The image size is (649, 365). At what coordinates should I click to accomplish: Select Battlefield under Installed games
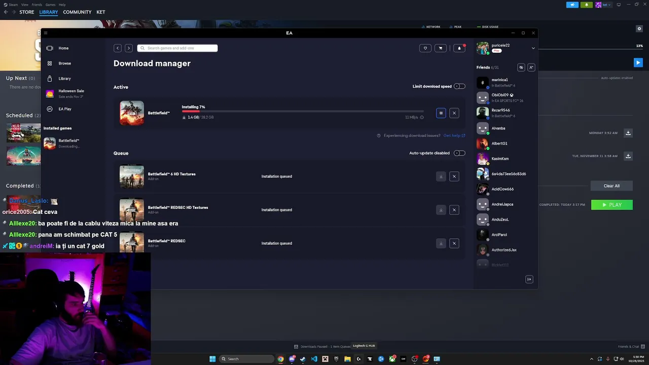[68, 143]
